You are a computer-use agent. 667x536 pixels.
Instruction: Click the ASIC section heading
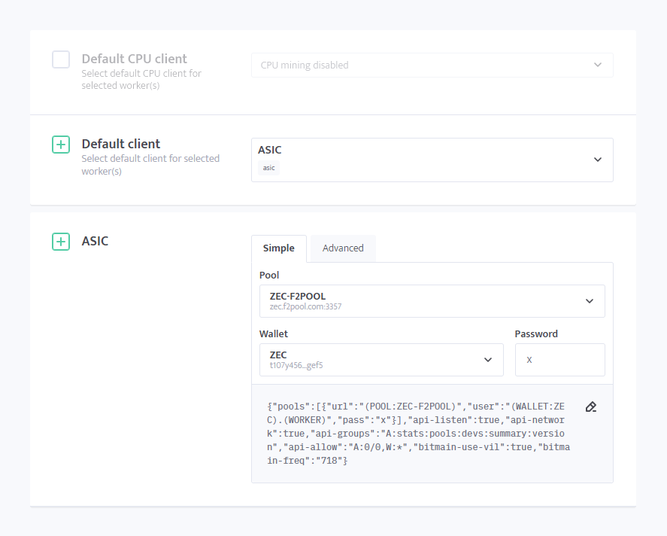coord(95,241)
